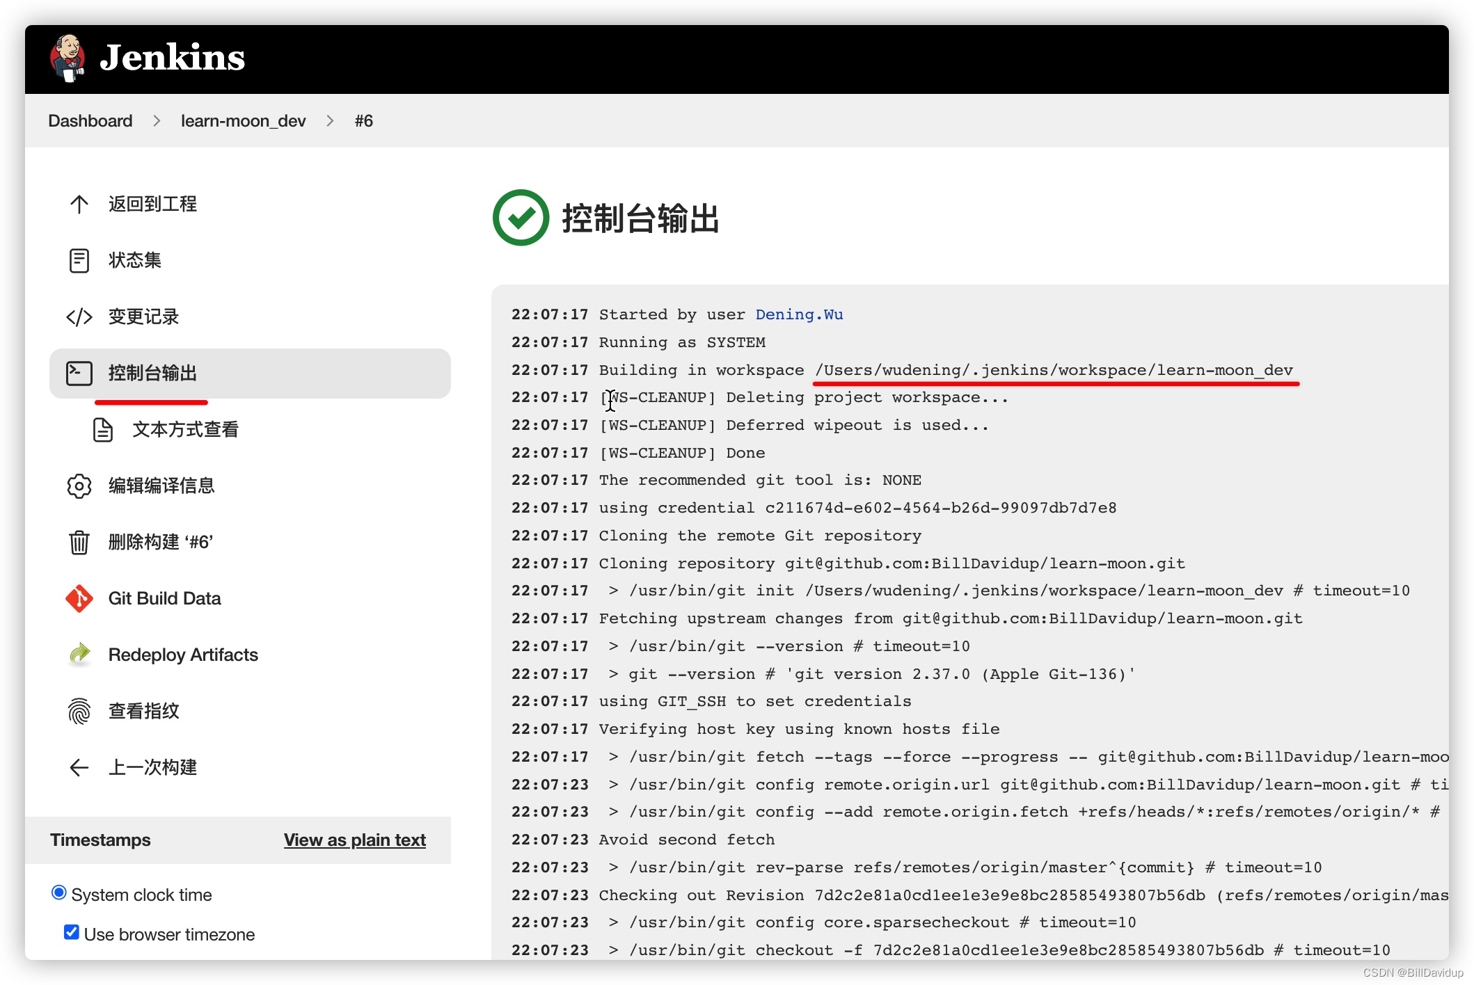This screenshot has height=985, width=1474.
Task: Click 'The recommended git tool is: NONE' line
Action: [760, 480]
